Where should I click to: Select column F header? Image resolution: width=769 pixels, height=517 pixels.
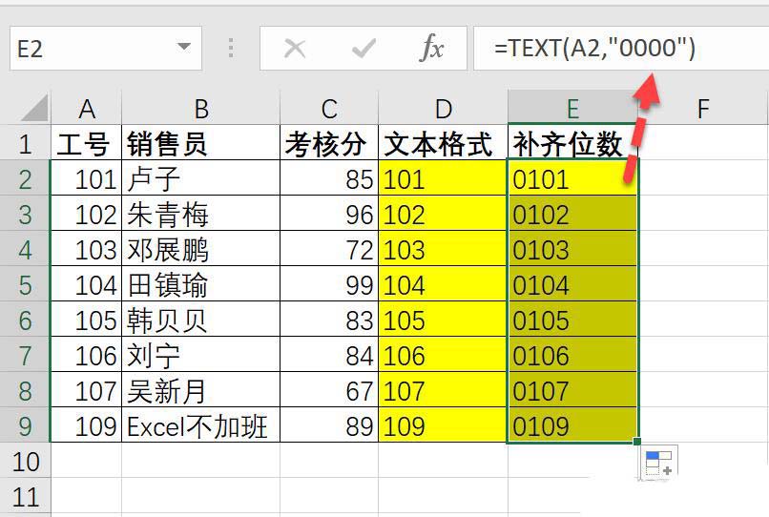[703, 109]
